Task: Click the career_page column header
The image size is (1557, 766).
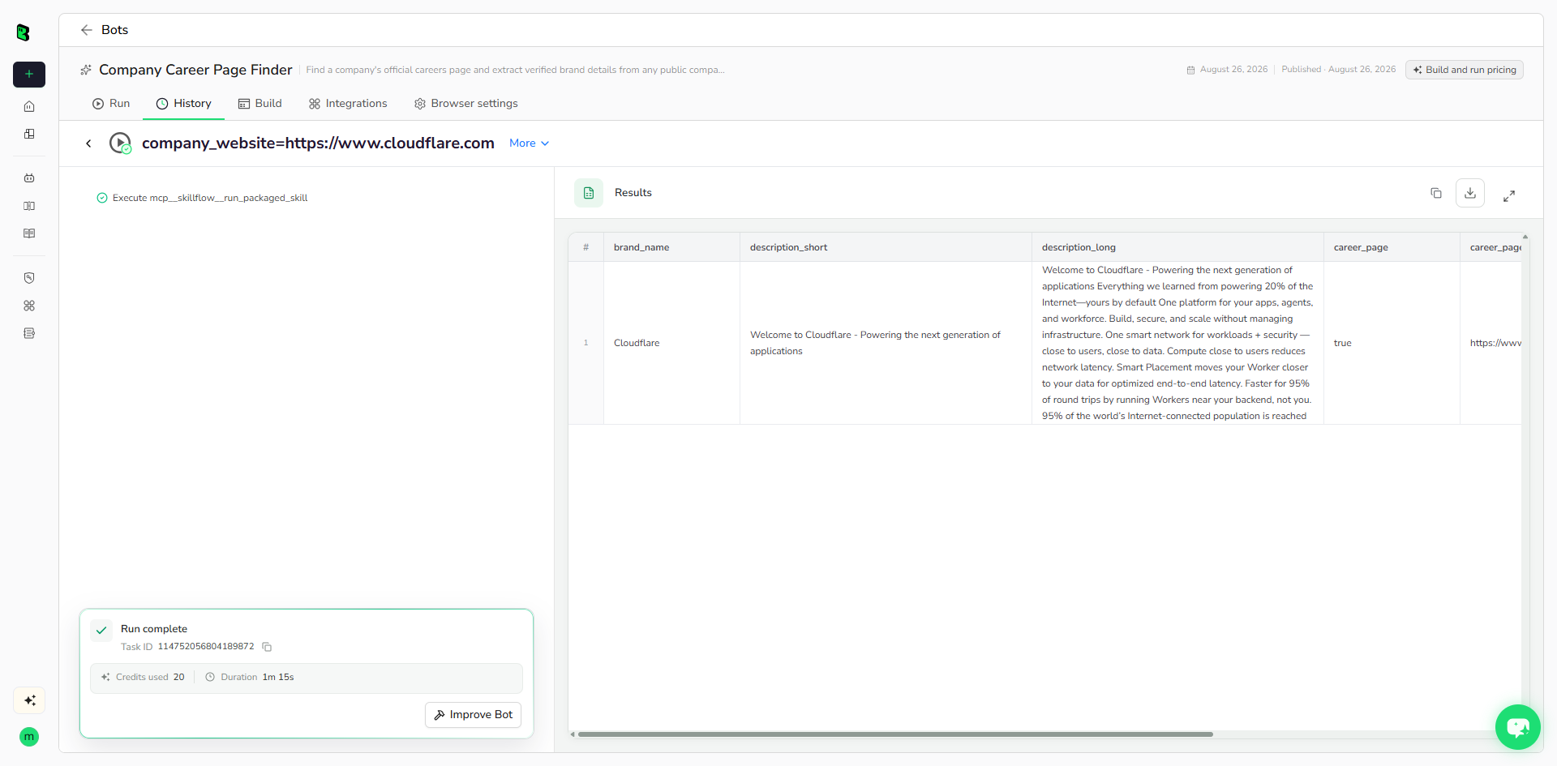Action: point(1392,247)
